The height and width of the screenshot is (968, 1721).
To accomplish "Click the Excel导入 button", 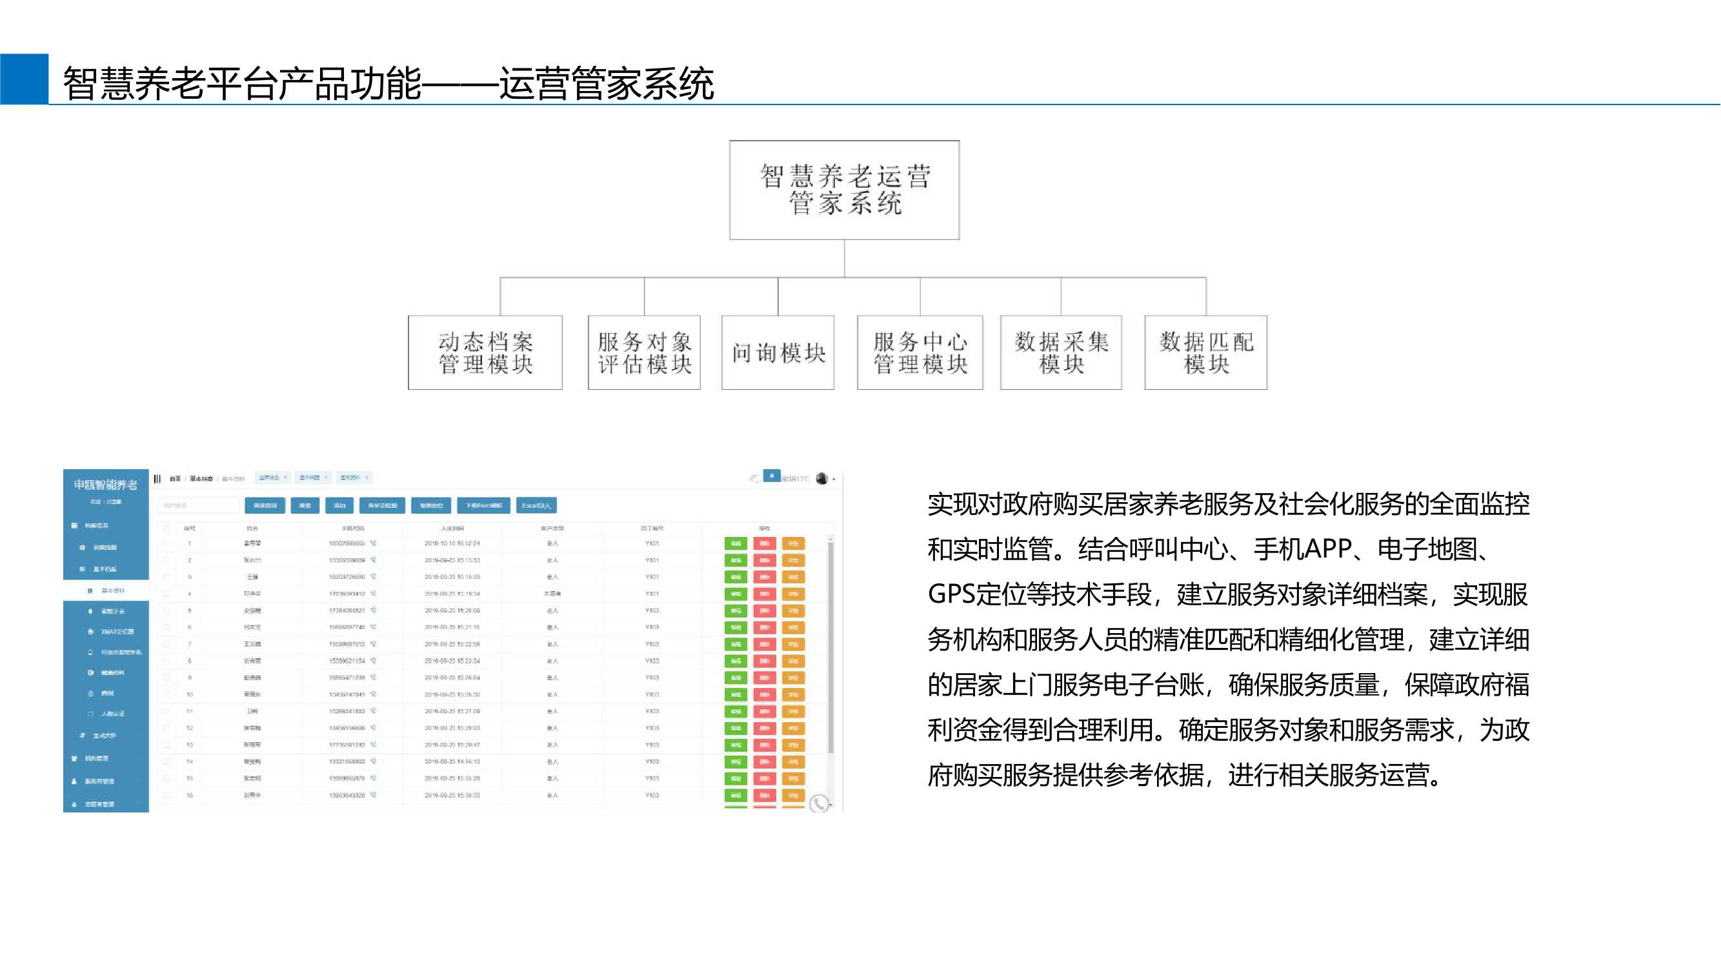I will [x=536, y=506].
